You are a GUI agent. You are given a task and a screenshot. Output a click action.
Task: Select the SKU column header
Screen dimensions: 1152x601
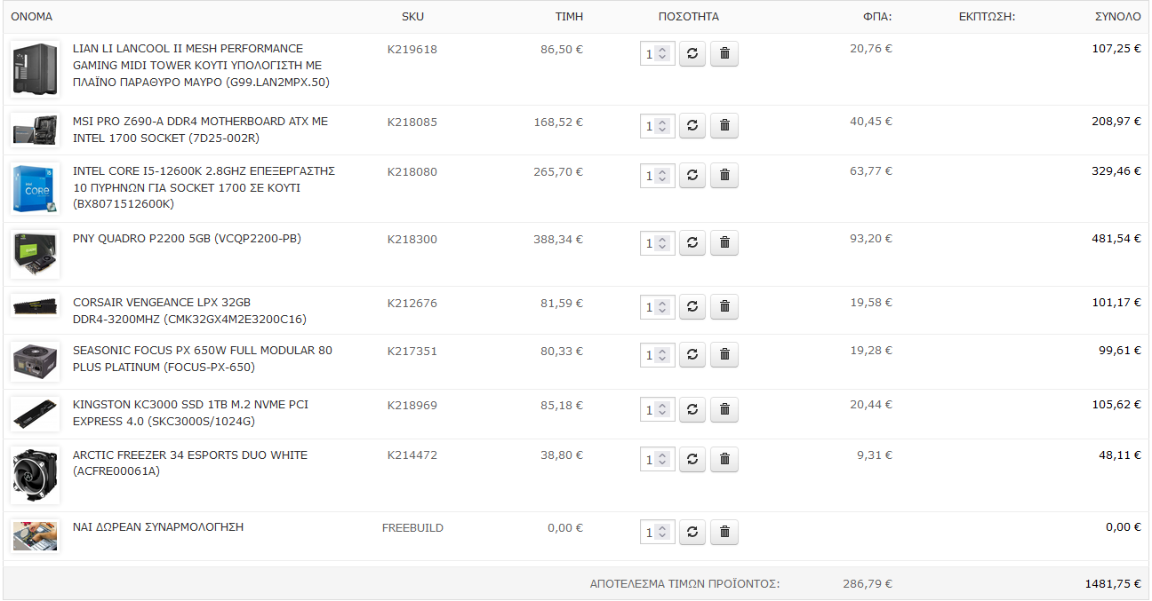coord(412,17)
